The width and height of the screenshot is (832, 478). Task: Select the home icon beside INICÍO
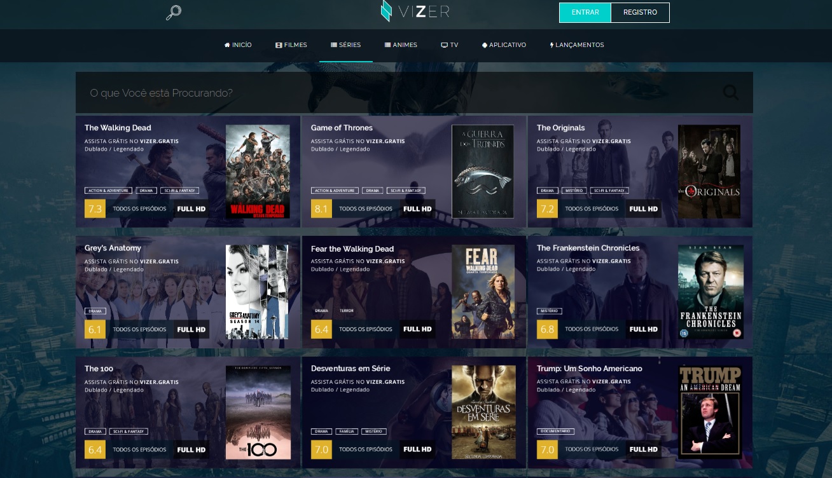tap(227, 44)
